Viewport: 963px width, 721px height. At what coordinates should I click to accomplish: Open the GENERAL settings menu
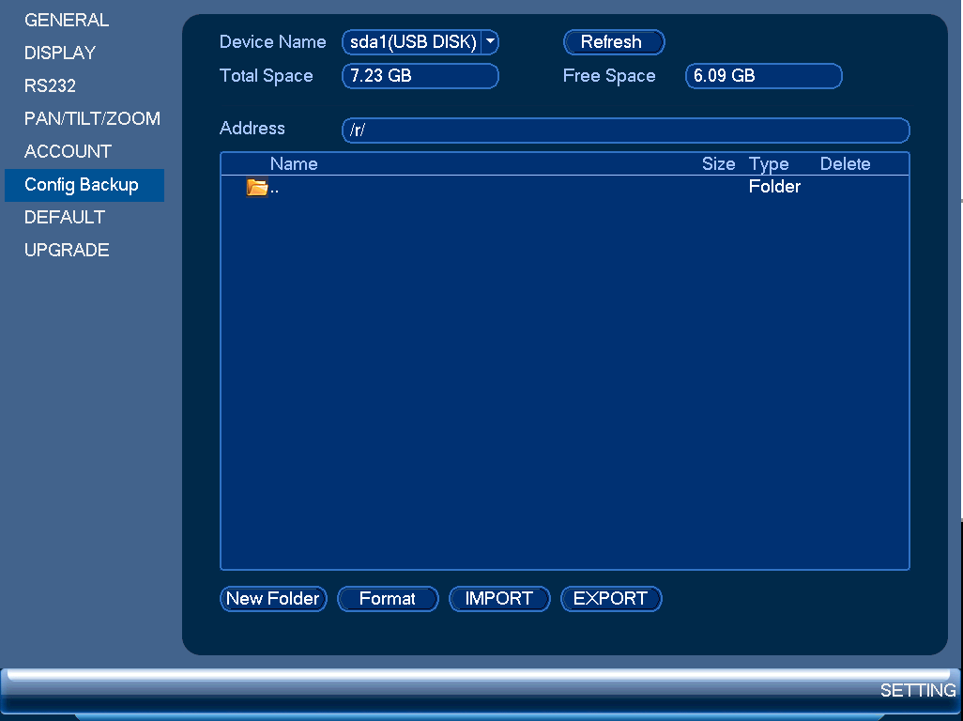(67, 20)
